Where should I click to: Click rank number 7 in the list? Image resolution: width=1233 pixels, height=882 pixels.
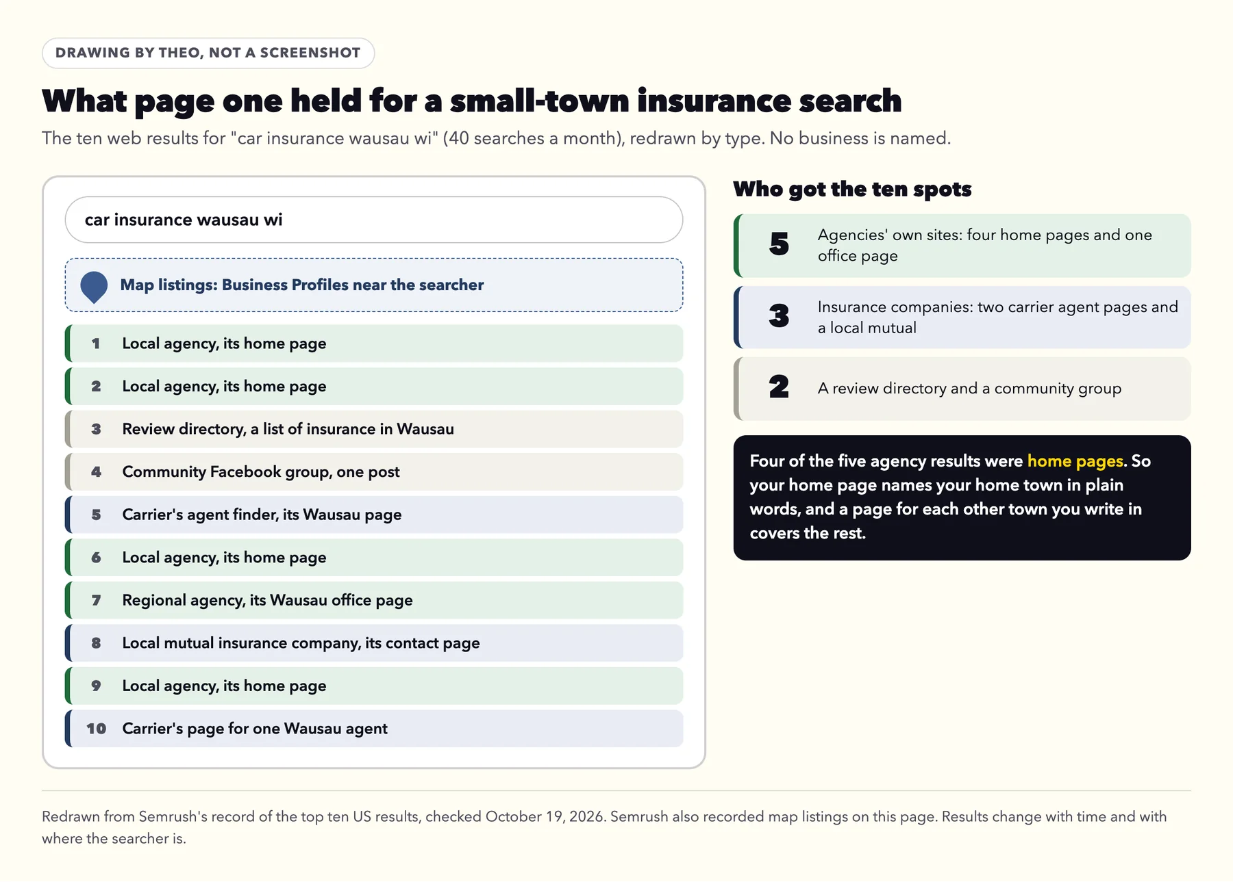point(96,600)
